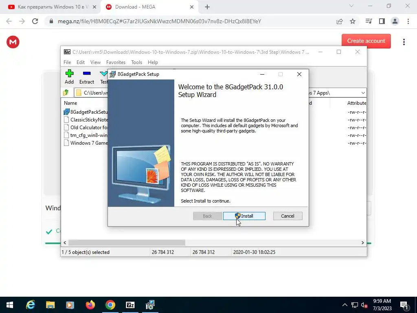Image resolution: width=417 pixels, height=313 pixels.
Task: Open Chrome profile avatar icon
Action: (395, 21)
